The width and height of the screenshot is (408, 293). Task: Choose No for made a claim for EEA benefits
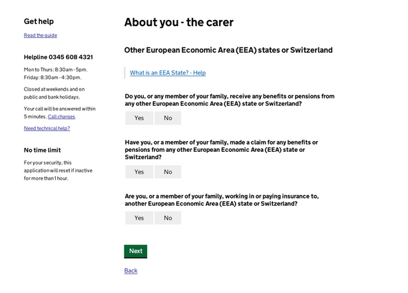click(x=168, y=172)
